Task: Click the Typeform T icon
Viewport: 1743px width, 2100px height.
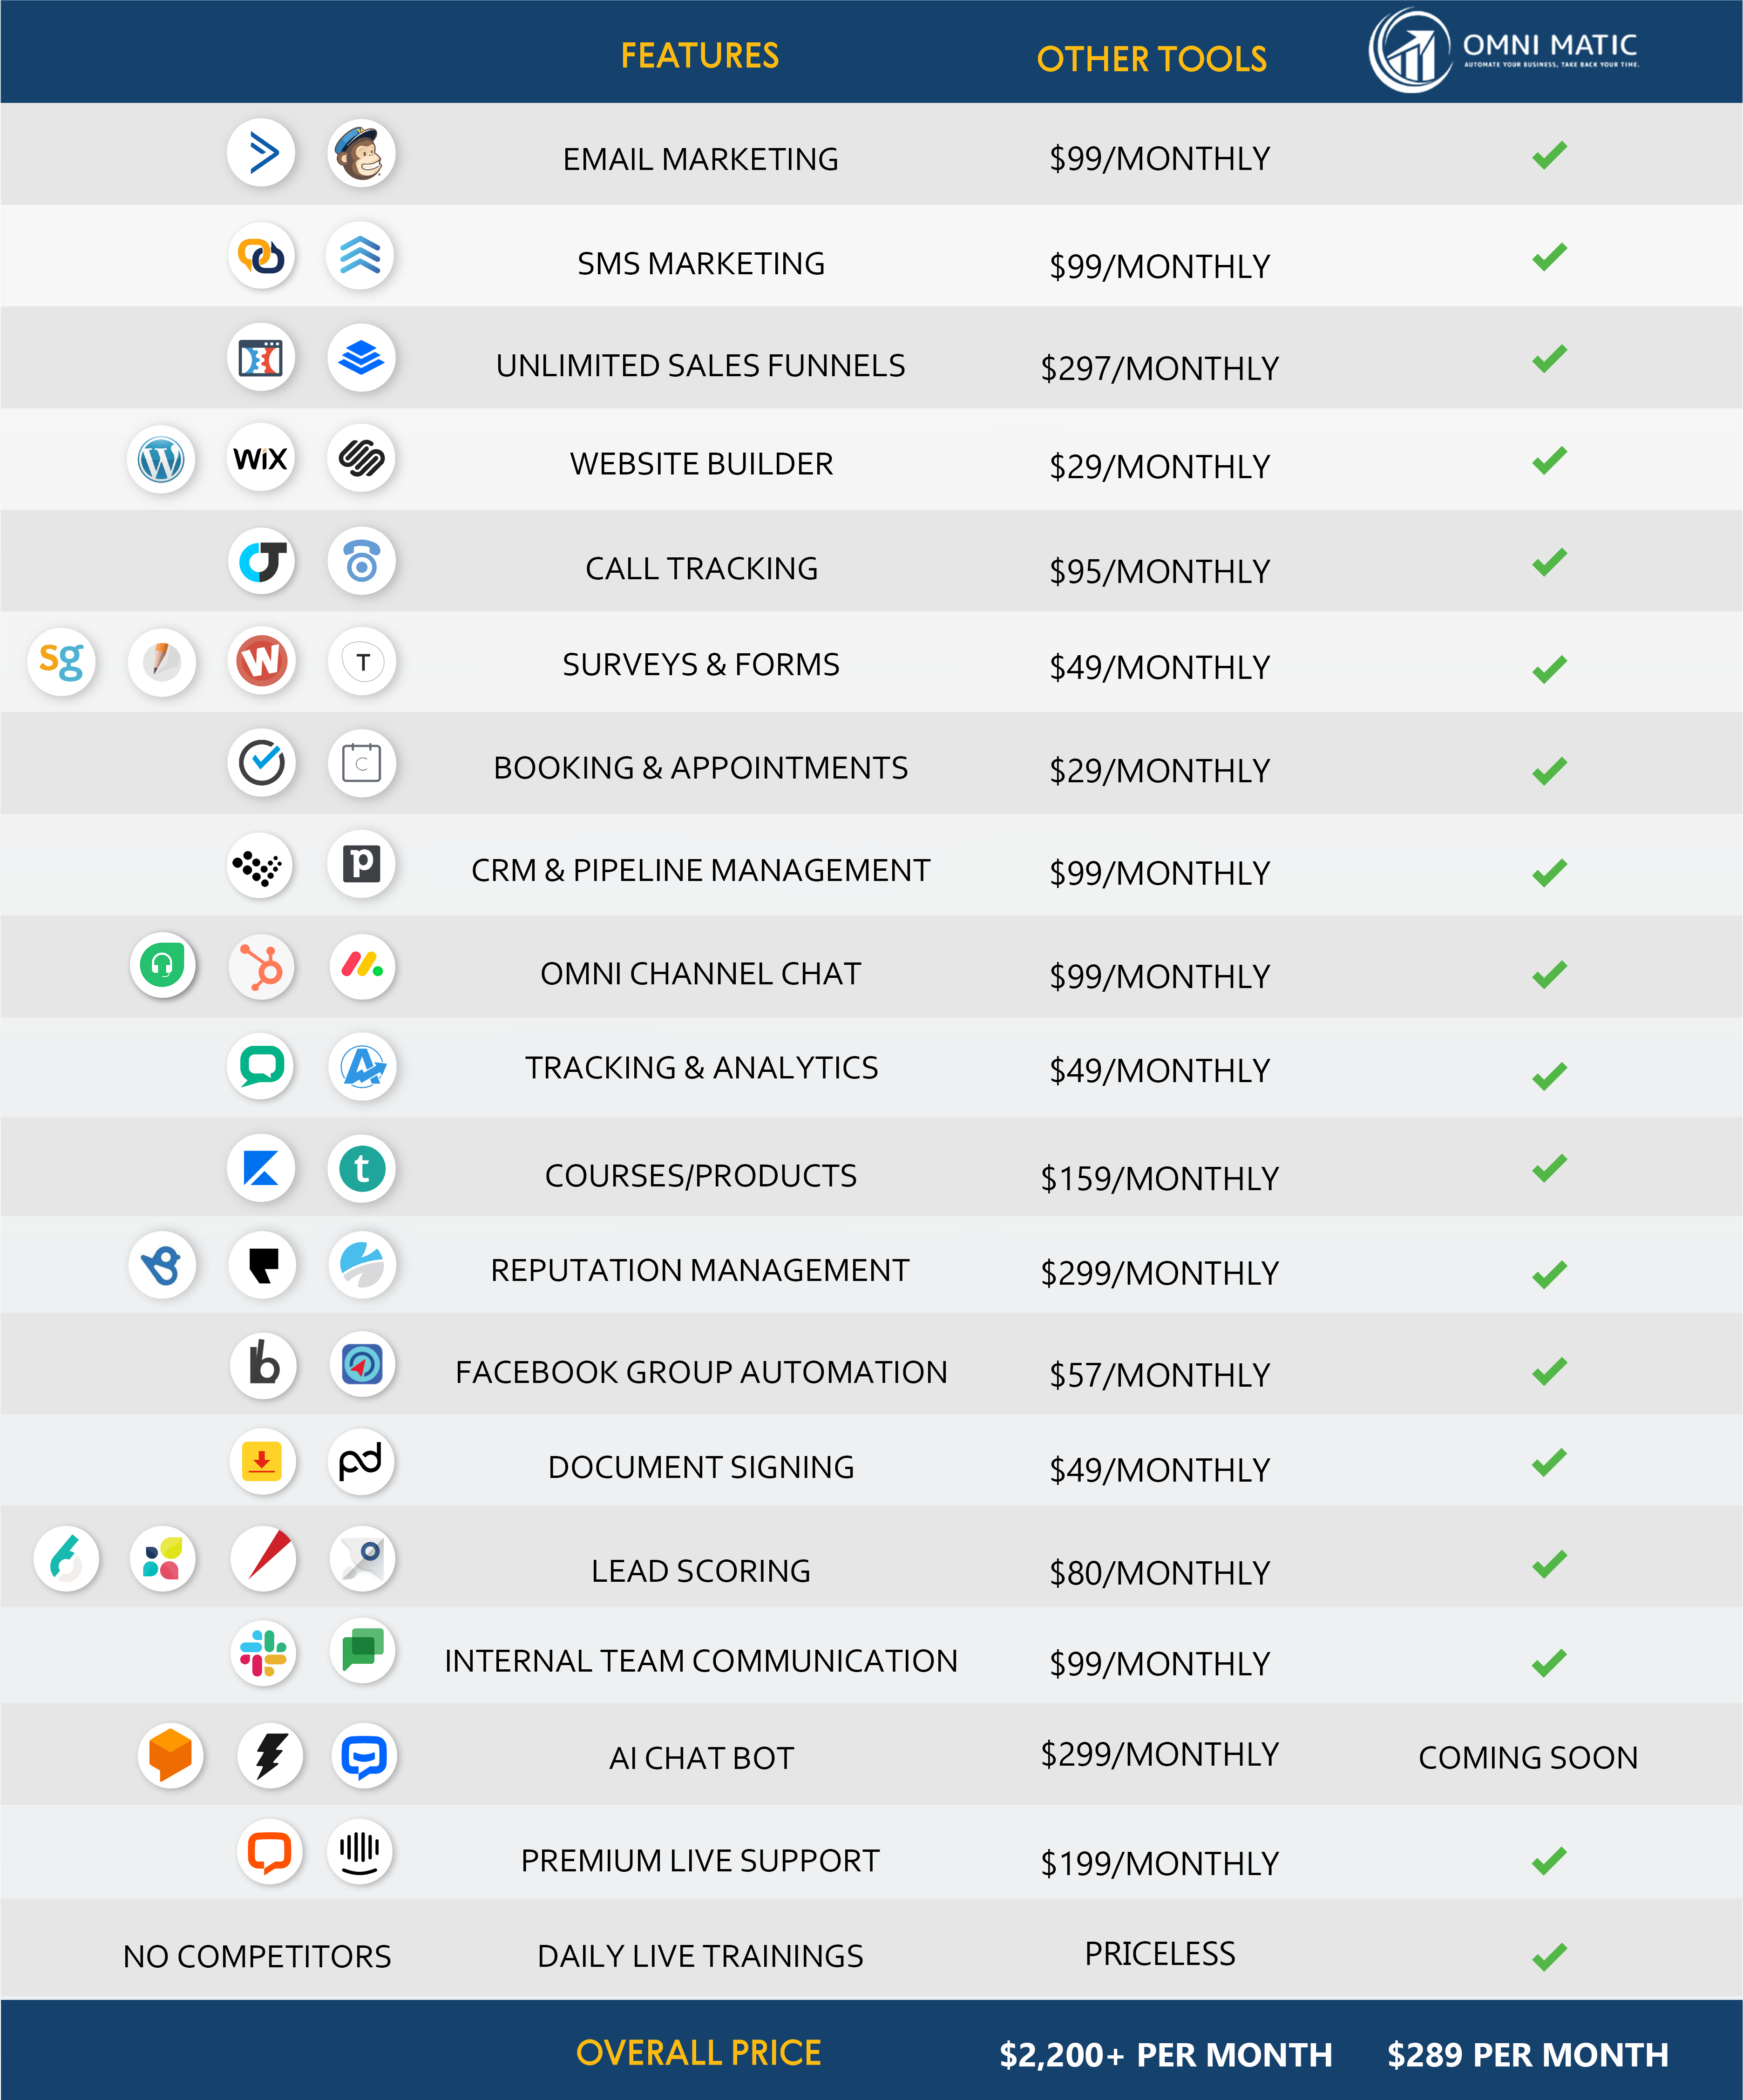Action: click(362, 661)
